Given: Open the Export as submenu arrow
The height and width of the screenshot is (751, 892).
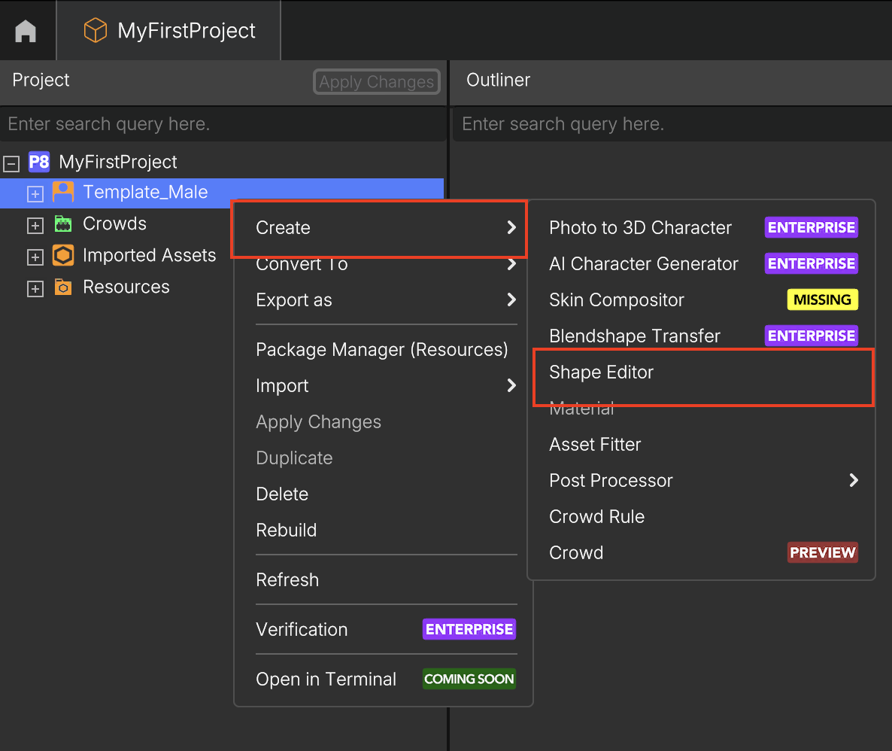Looking at the screenshot, I should [511, 300].
